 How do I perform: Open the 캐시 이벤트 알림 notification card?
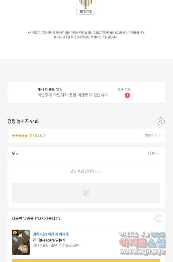tap(86, 93)
